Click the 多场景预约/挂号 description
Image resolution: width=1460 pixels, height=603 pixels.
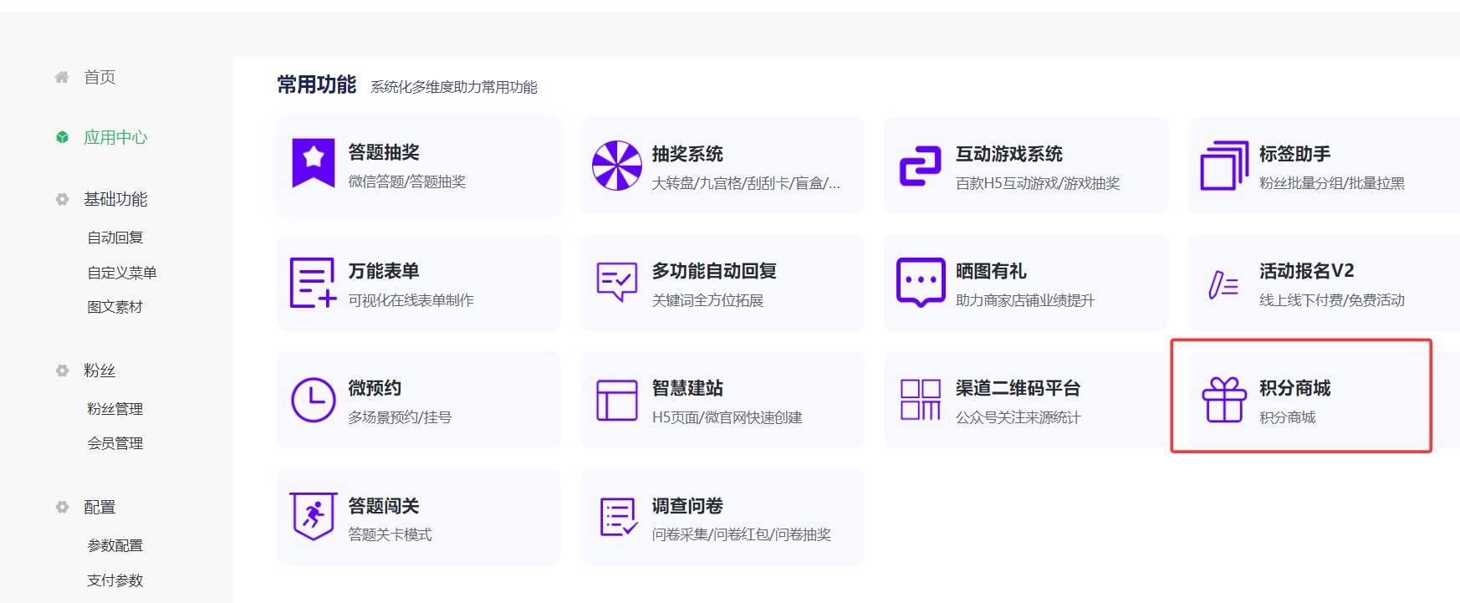[x=400, y=417]
